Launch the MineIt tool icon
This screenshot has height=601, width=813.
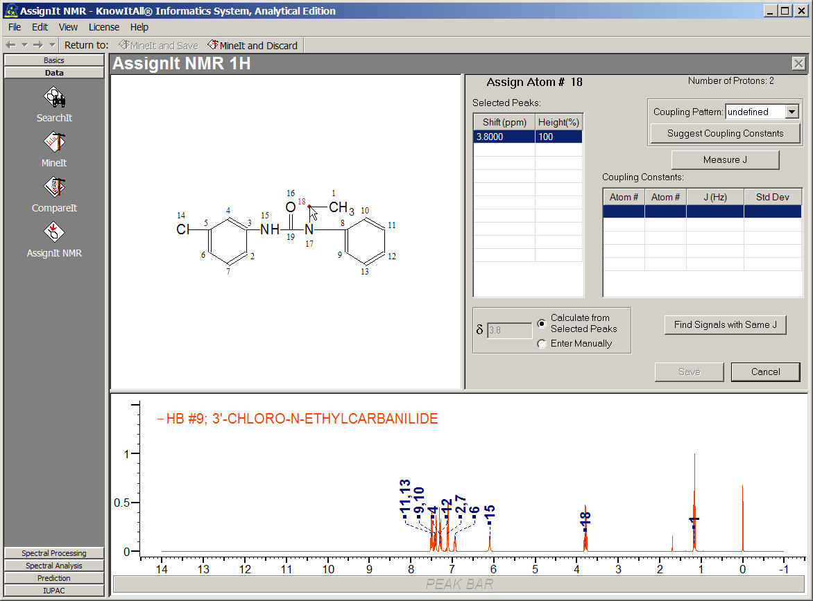coord(54,143)
